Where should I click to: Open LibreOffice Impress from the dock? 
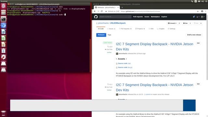(4, 45)
